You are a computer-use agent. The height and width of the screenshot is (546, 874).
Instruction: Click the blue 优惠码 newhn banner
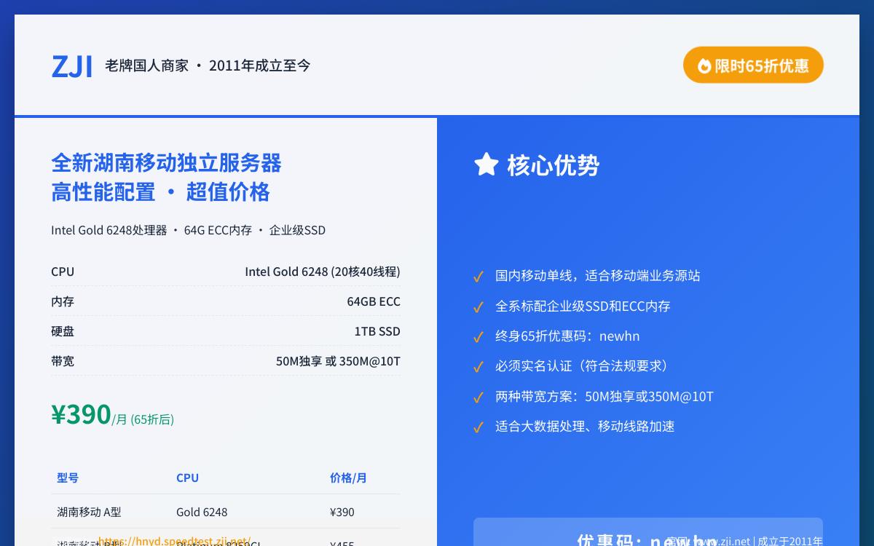[648, 539]
